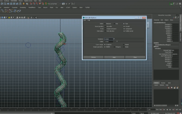Expand the extrude1 inputs node
Viewport: 182px width, 114px height.
click(158, 48)
